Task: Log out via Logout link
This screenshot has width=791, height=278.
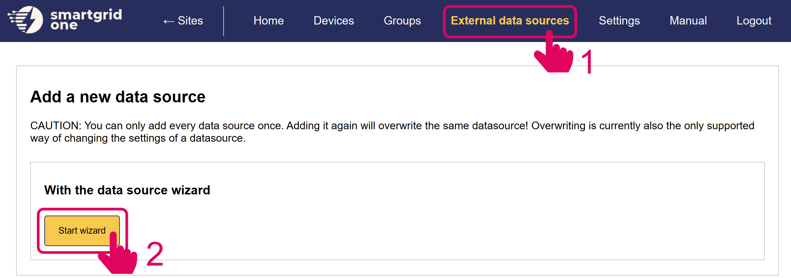Action: click(x=754, y=21)
